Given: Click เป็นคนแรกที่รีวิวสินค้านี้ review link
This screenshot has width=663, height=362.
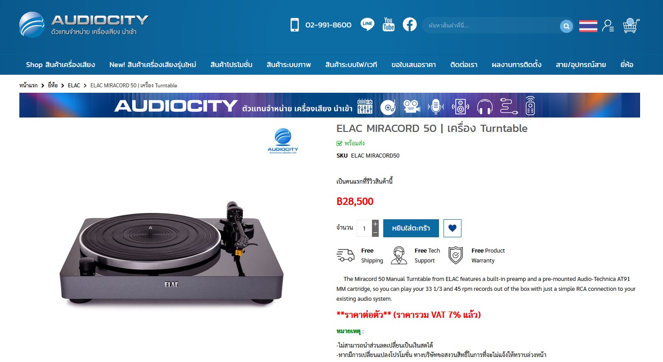Looking at the screenshot, I should coord(365,181).
